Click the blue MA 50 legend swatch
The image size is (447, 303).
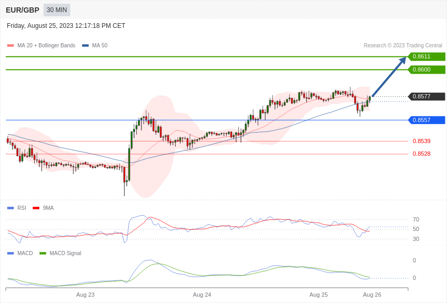pyautogui.click(x=85, y=46)
